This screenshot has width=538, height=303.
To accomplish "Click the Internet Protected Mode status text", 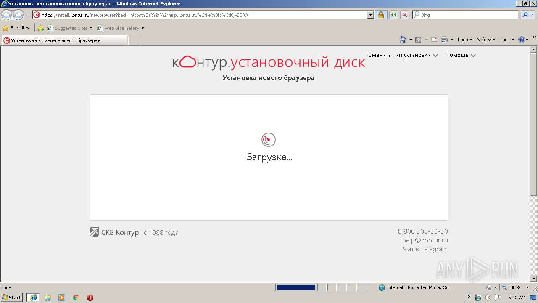I will point(417,287).
